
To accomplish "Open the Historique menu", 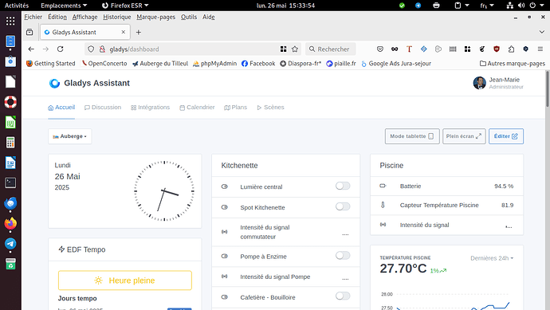I will pos(117,17).
